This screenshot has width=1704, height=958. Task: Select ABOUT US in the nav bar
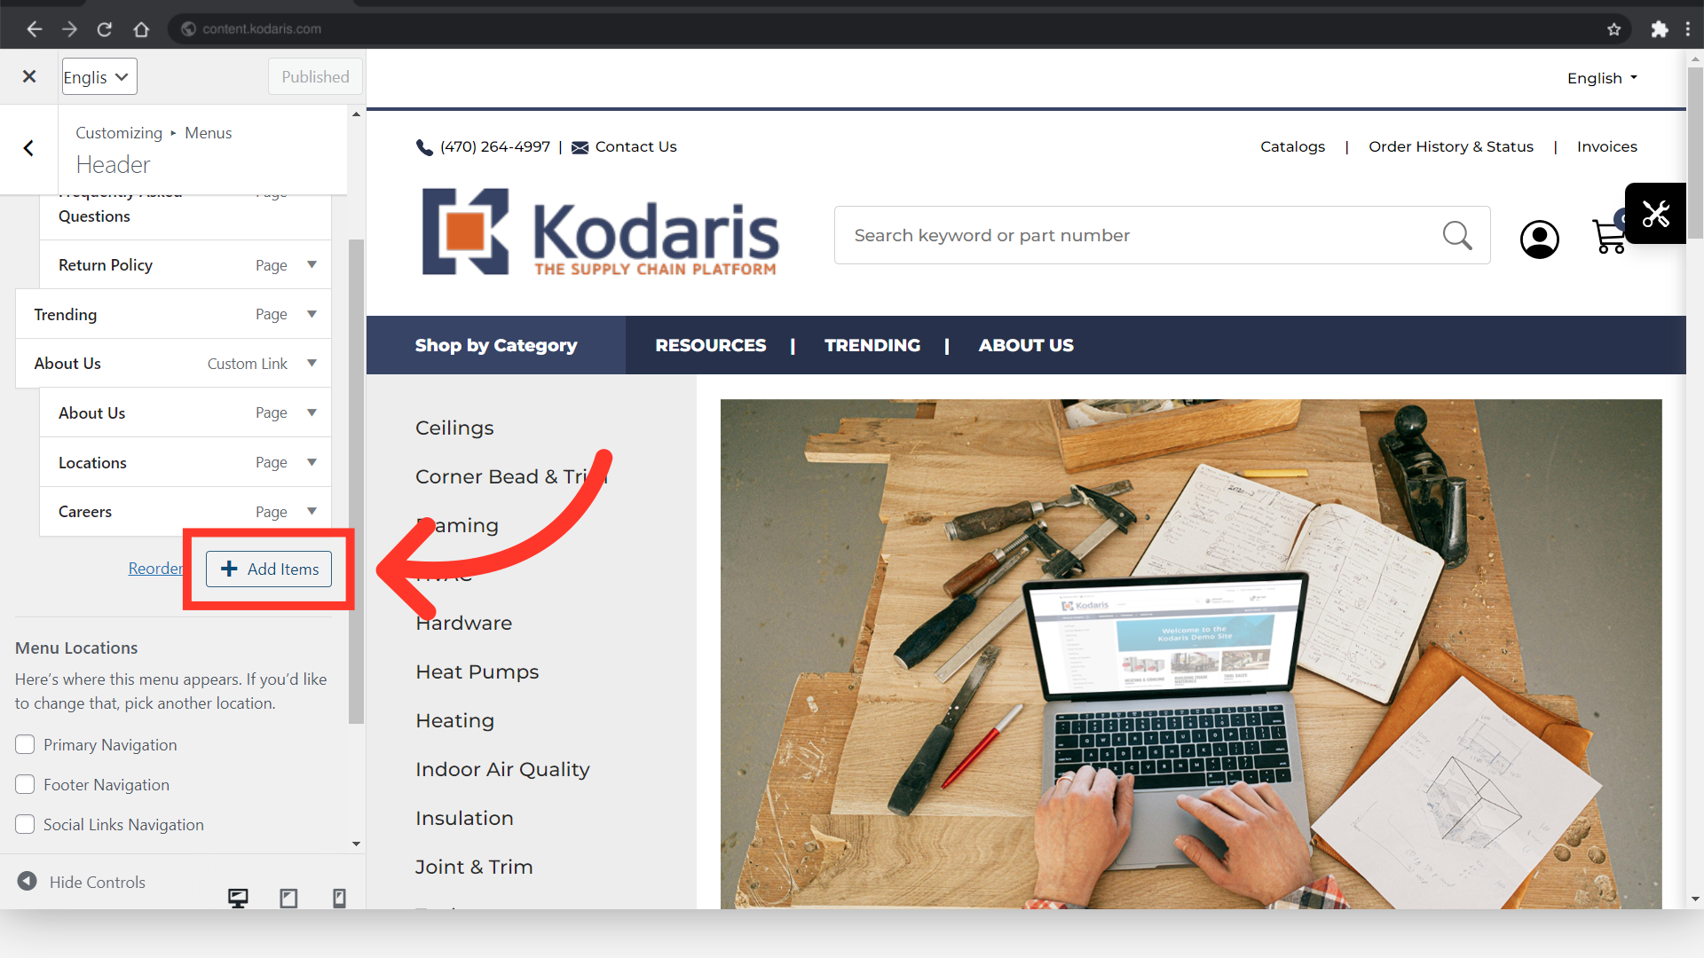pyautogui.click(x=1026, y=345)
